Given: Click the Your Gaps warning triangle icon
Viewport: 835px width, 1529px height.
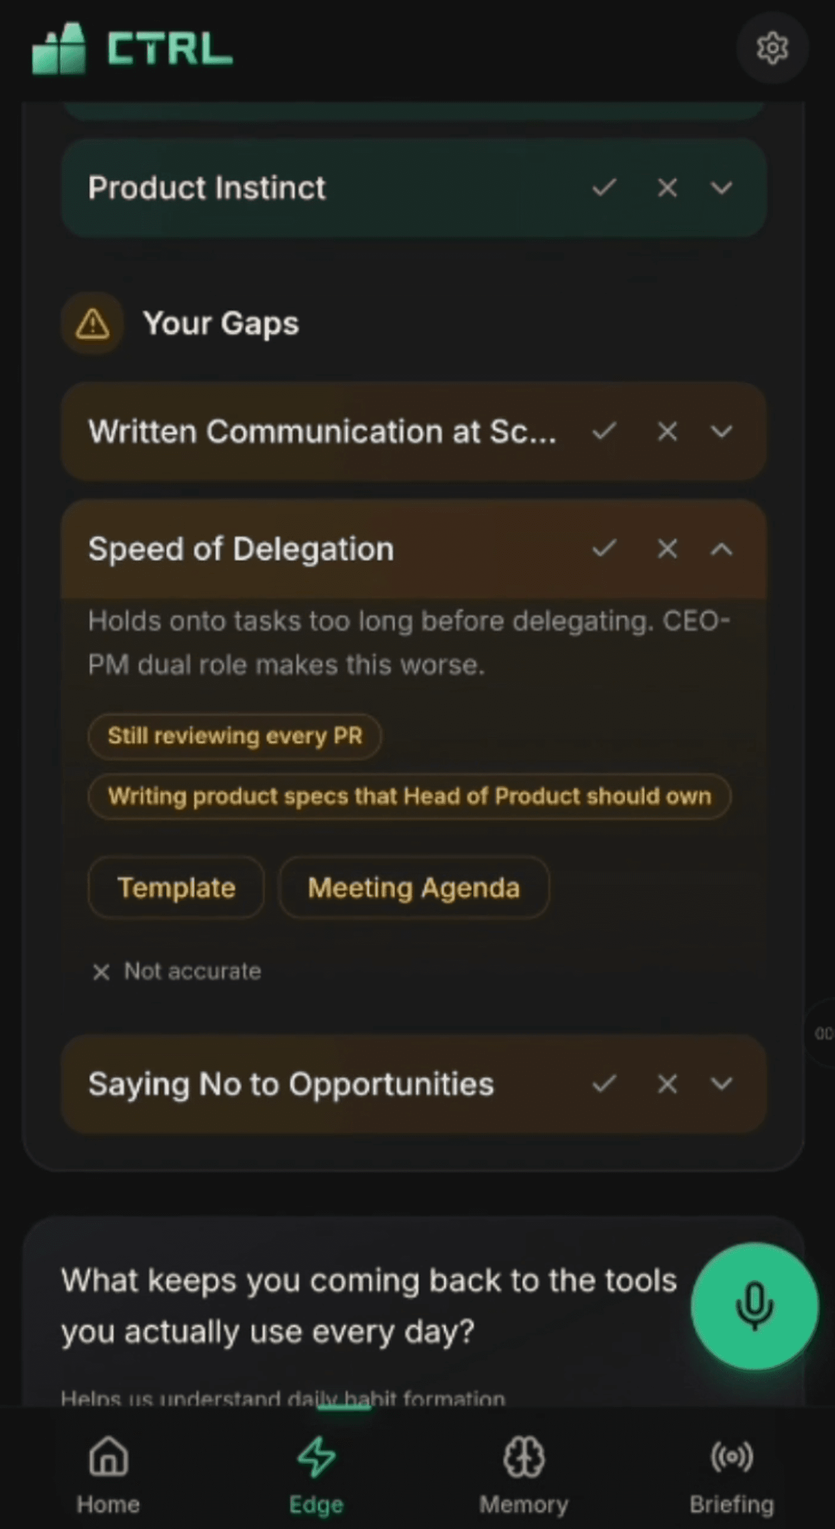Looking at the screenshot, I should 92,324.
